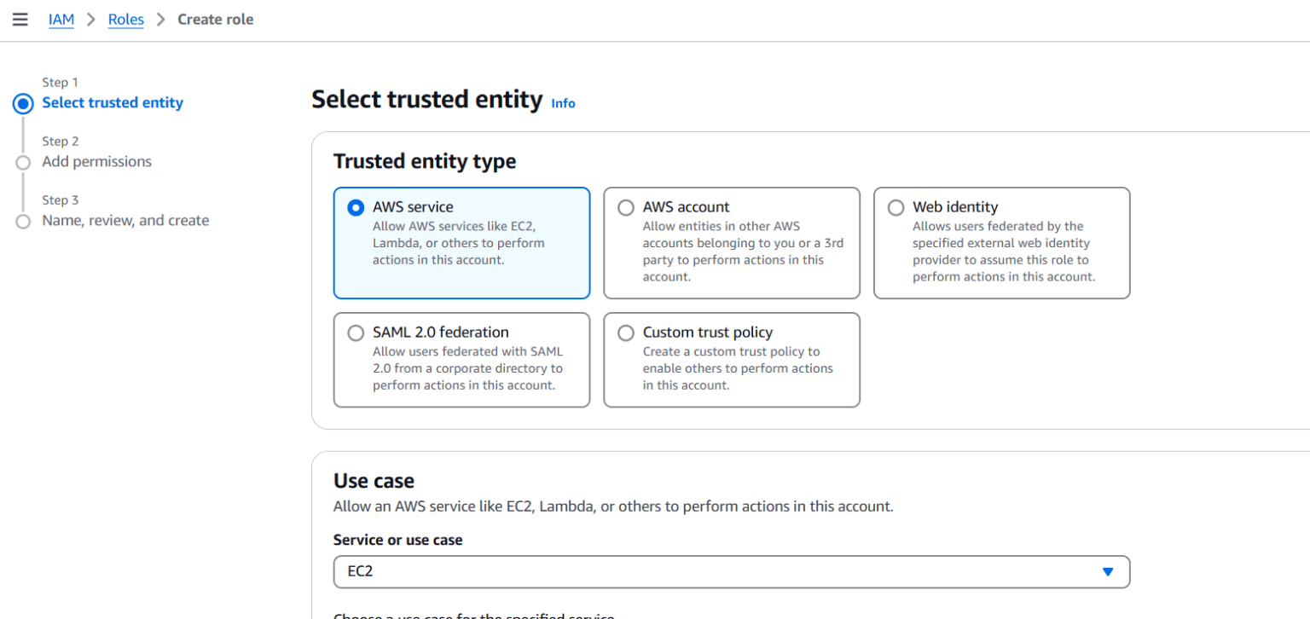Click the Step 2 progress indicator circle

pos(23,162)
